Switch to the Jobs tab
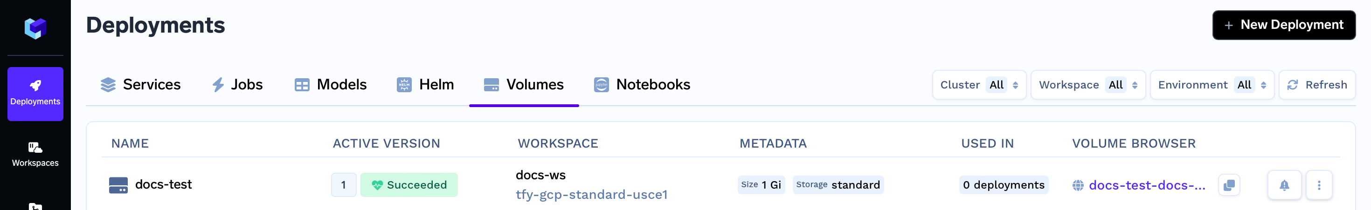 (x=237, y=85)
